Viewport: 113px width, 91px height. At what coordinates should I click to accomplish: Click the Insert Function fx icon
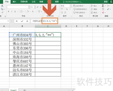point(27,21)
